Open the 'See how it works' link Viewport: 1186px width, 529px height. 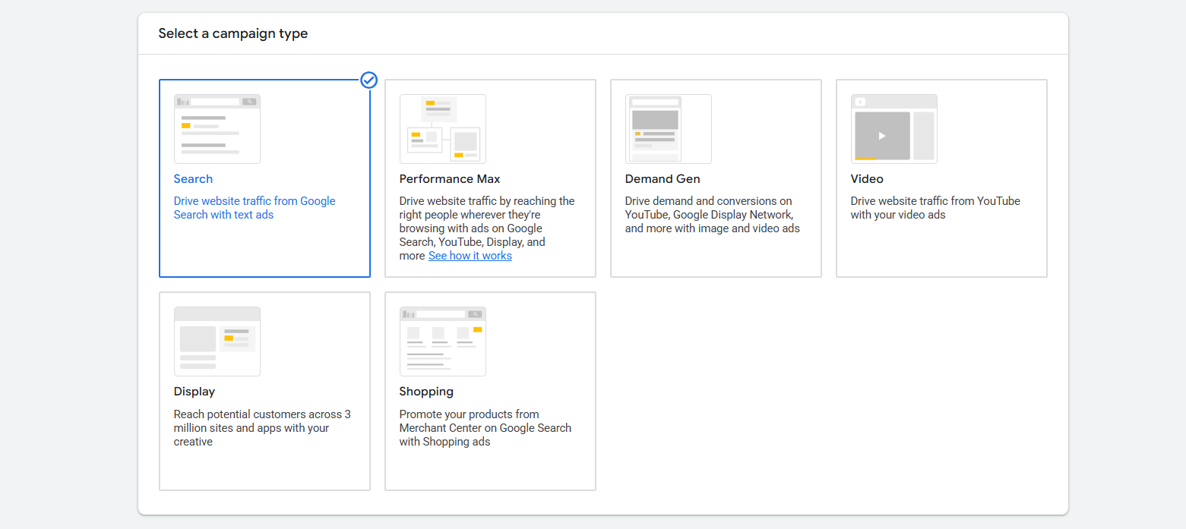click(x=470, y=256)
